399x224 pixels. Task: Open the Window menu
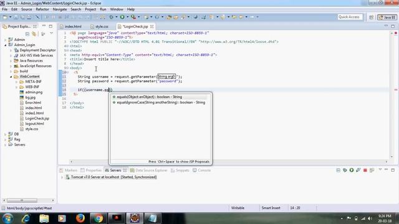[x=117, y=9]
